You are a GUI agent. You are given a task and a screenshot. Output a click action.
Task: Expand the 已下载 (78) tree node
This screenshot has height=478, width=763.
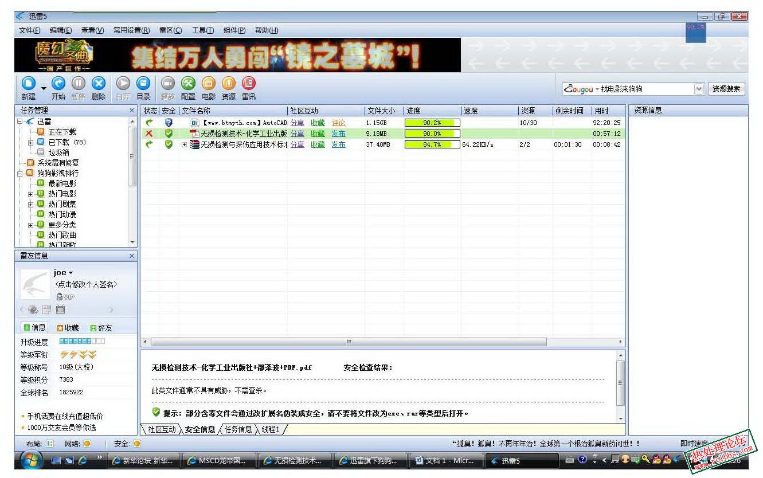pos(31,142)
